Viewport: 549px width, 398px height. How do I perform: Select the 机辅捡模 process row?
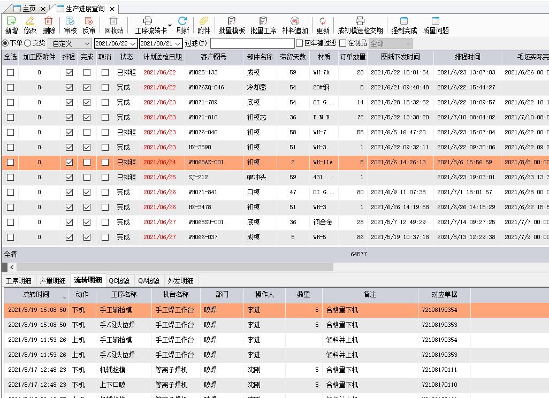(x=277, y=370)
